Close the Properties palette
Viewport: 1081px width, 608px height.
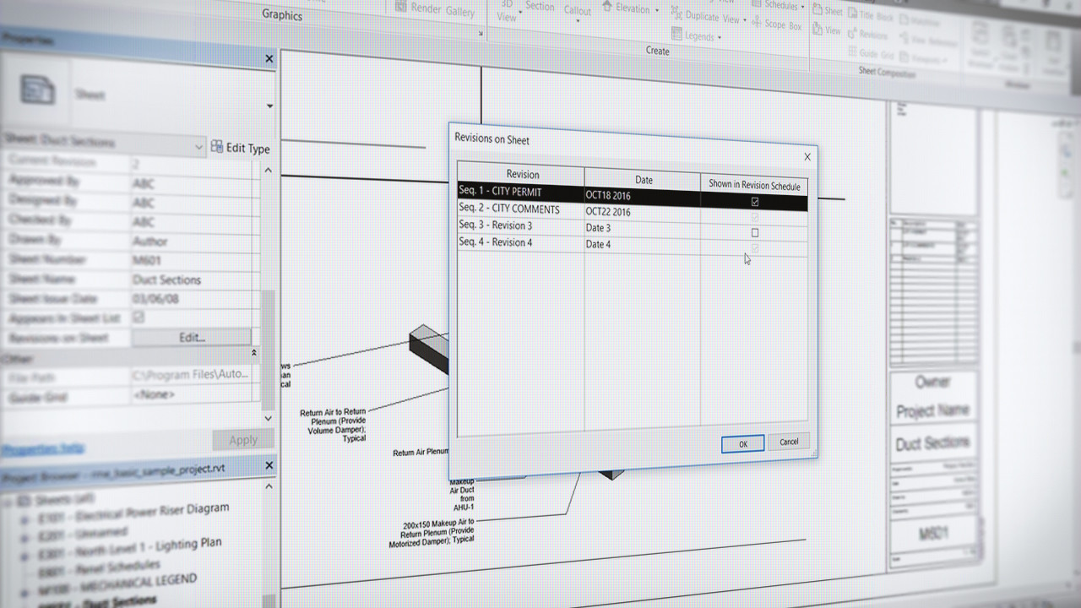pos(269,59)
